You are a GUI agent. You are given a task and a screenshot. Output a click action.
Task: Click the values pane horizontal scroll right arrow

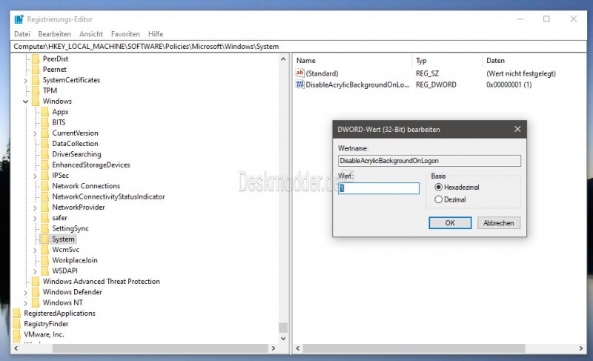(581, 348)
